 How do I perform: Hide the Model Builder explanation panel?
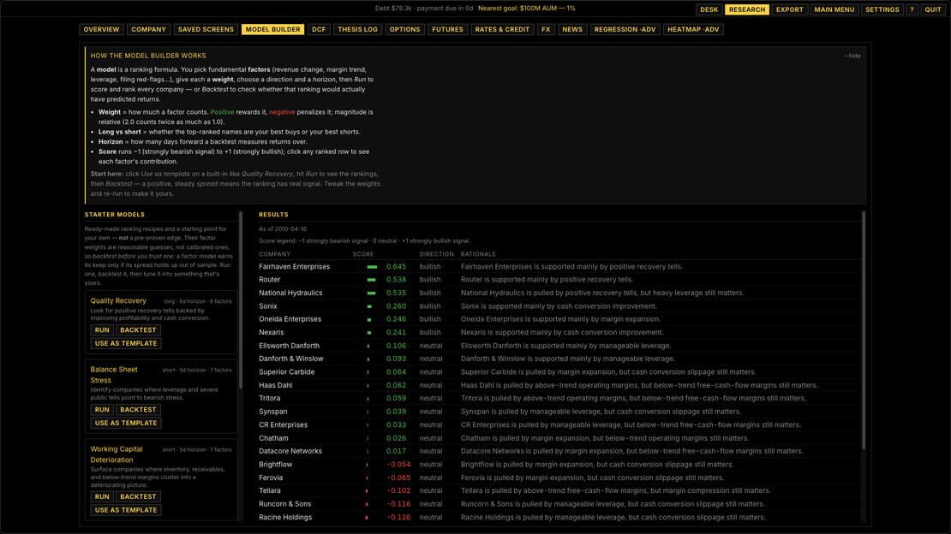852,56
